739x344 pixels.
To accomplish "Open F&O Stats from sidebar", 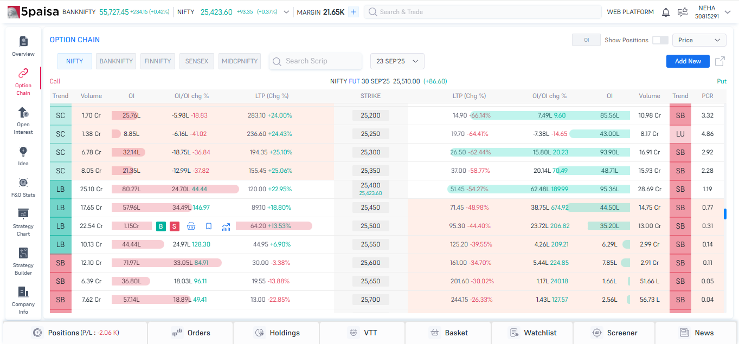I will (23, 183).
